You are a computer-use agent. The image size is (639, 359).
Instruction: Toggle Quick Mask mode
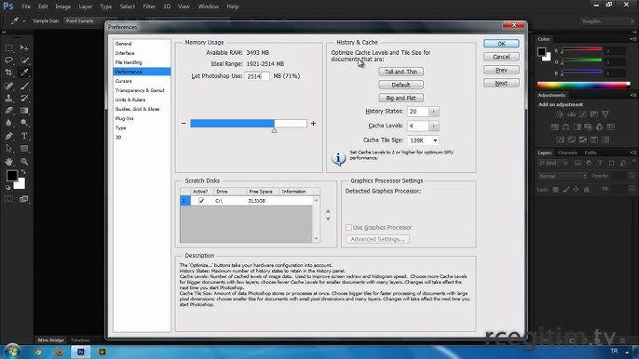(x=8, y=199)
